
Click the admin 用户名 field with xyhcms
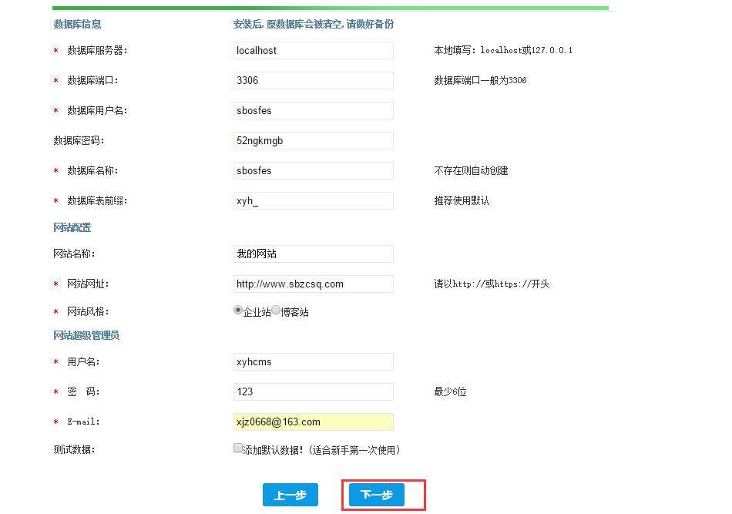[313, 361]
